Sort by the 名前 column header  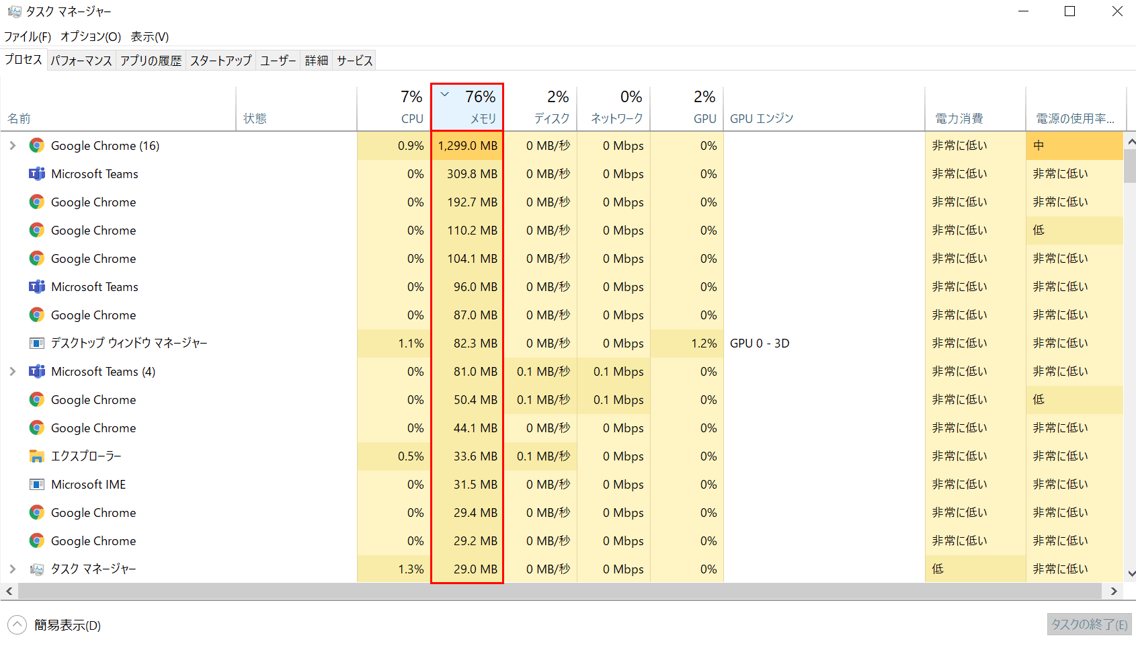(118, 108)
